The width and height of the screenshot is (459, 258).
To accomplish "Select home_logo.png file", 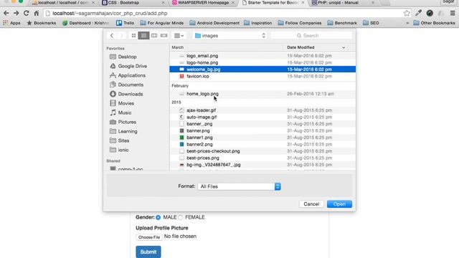I will click(x=262, y=94).
